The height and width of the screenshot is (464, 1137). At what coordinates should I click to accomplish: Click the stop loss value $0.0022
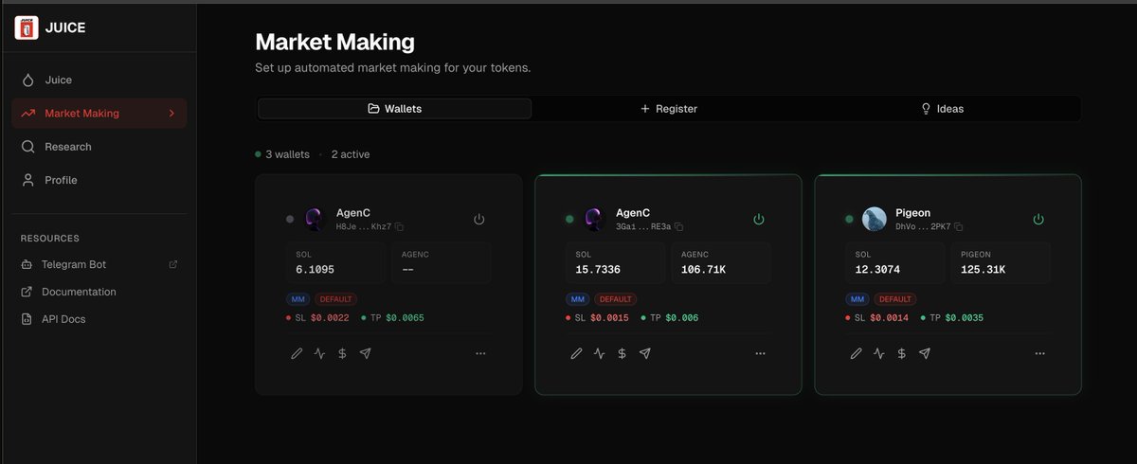[331, 318]
